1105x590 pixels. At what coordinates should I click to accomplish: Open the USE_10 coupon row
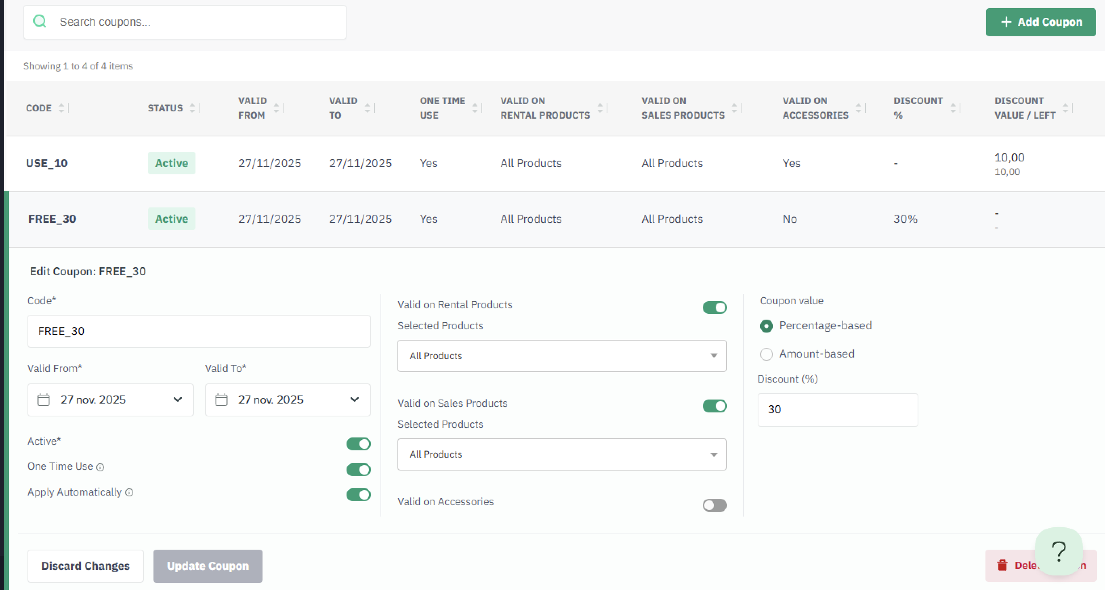(x=47, y=163)
